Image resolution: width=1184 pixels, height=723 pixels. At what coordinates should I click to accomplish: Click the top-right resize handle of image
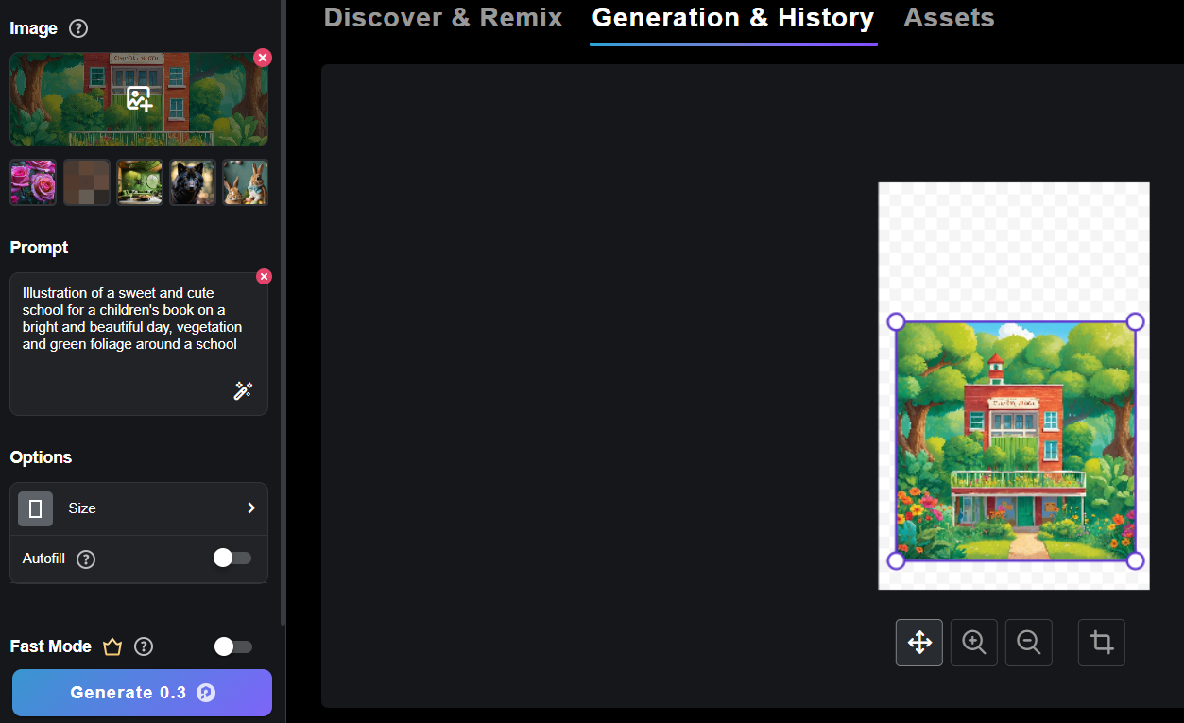click(1136, 321)
